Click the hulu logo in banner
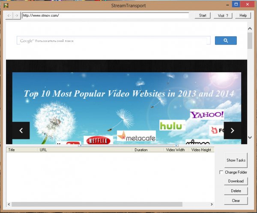 tap(172, 125)
